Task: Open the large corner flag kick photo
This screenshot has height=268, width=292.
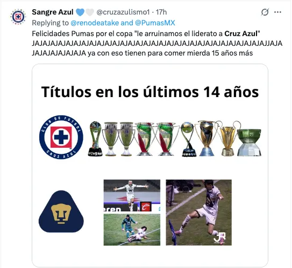Action: point(199,212)
